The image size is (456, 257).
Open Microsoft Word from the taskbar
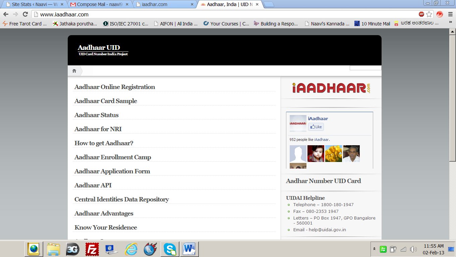click(x=189, y=249)
